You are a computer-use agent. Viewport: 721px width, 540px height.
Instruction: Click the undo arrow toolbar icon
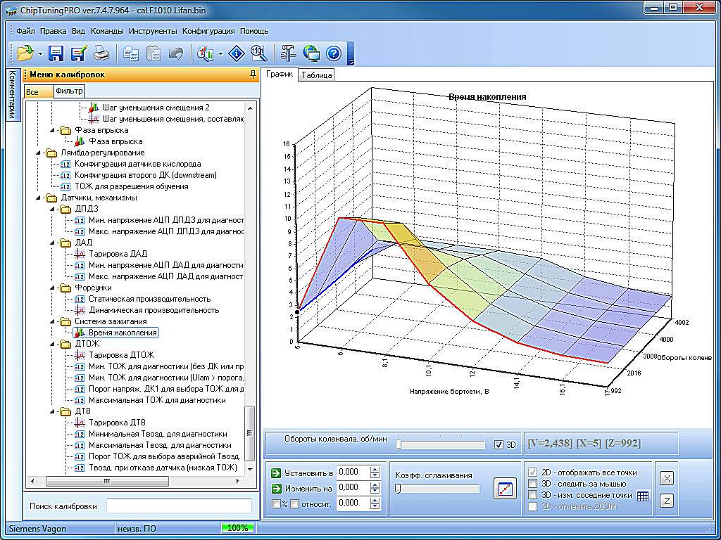175,53
